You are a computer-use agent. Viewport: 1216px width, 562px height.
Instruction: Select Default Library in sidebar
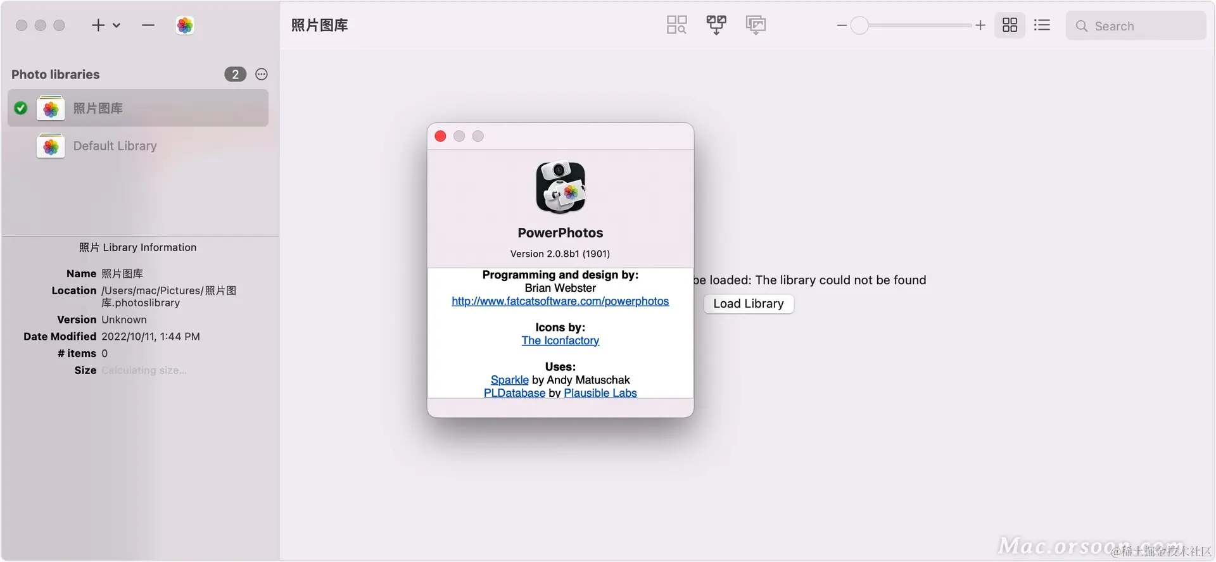[x=138, y=146]
